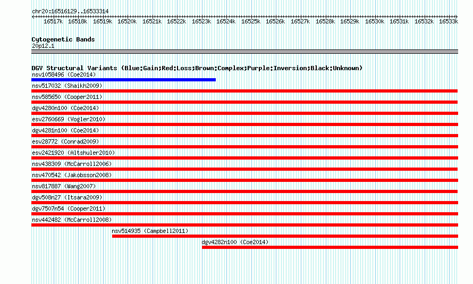Click the red bar for dgv508n27
Image resolution: width=473 pixels, height=284 pixels.
click(x=244, y=203)
